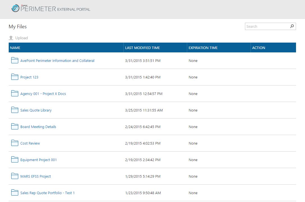Open the Agency 001 - Project X Docs link
This screenshot has width=305, height=202.
tap(43, 94)
